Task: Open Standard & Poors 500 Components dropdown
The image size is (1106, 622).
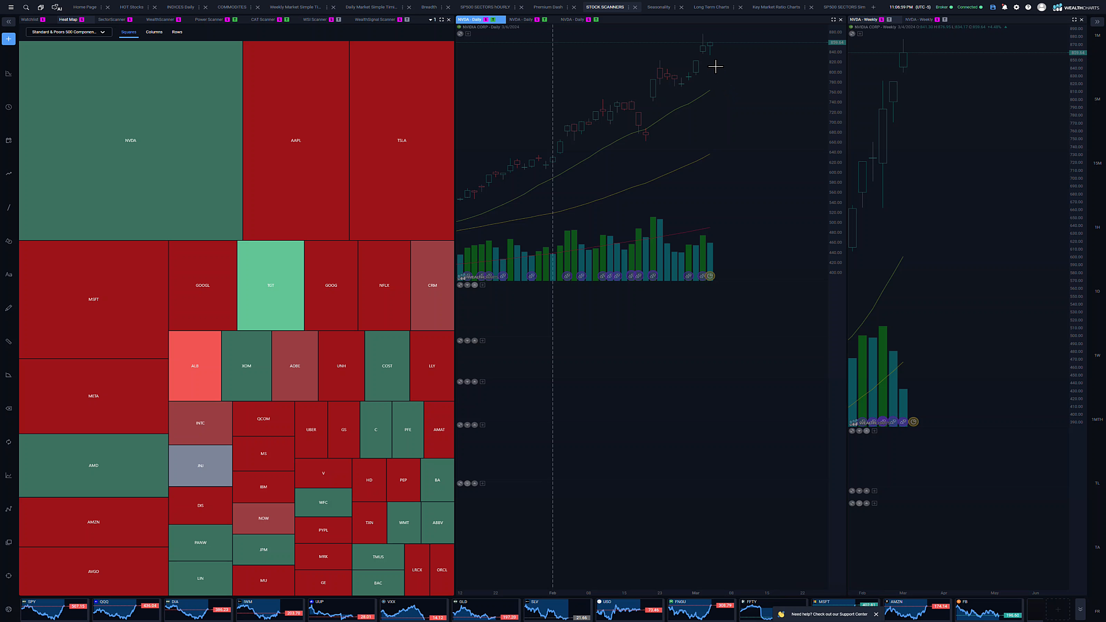Action: (x=69, y=32)
